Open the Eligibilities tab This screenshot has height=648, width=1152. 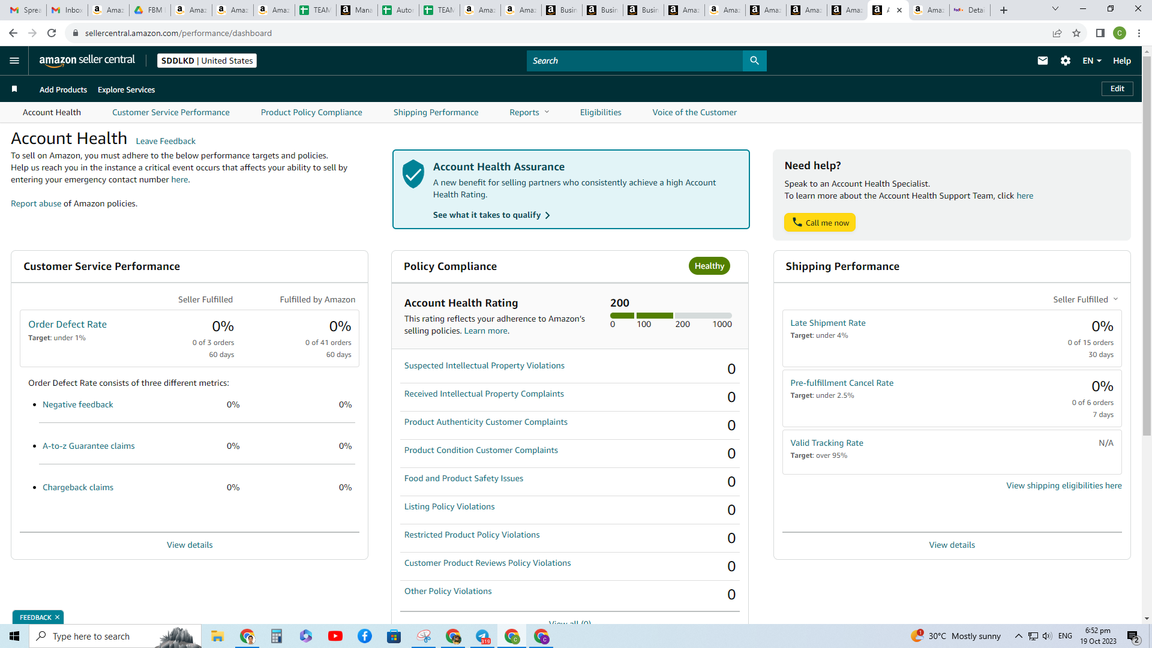click(x=601, y=112)
